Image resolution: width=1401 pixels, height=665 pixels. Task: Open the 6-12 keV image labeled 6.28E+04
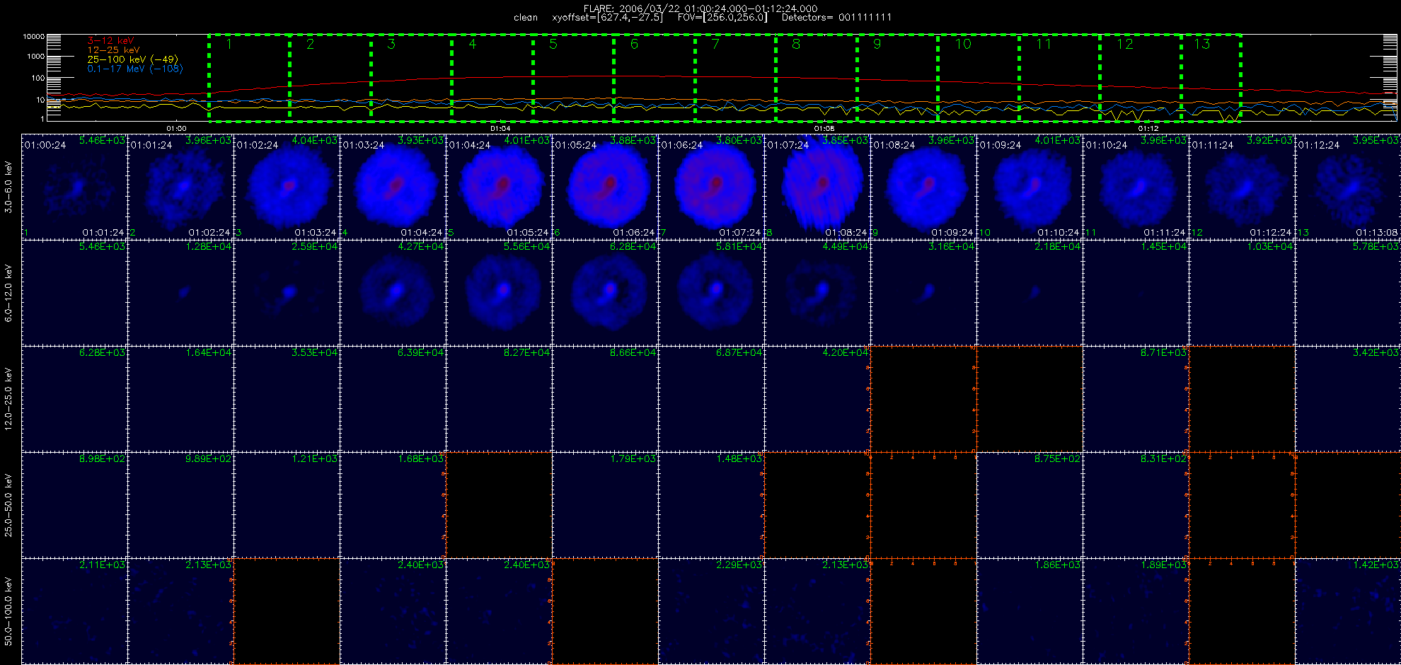click(605, 292)
